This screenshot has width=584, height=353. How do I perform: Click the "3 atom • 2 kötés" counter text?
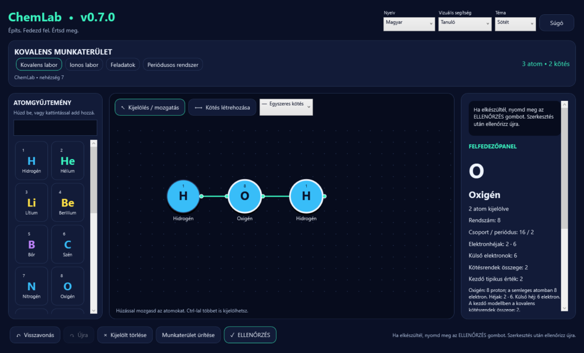(546, 64)
